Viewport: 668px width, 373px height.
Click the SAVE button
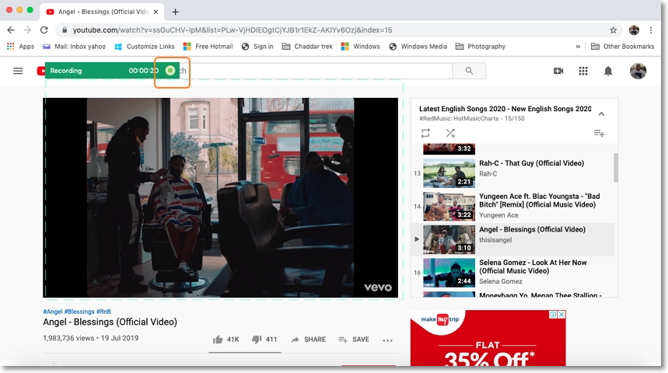point(354,340)
